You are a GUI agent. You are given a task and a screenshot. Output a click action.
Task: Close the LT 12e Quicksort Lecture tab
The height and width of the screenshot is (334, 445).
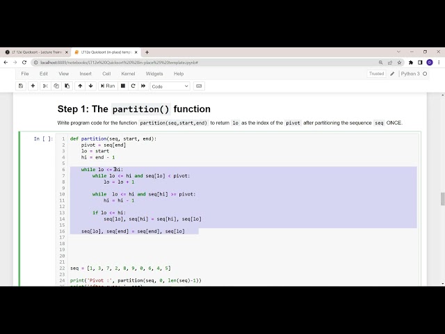pos(67,52)
